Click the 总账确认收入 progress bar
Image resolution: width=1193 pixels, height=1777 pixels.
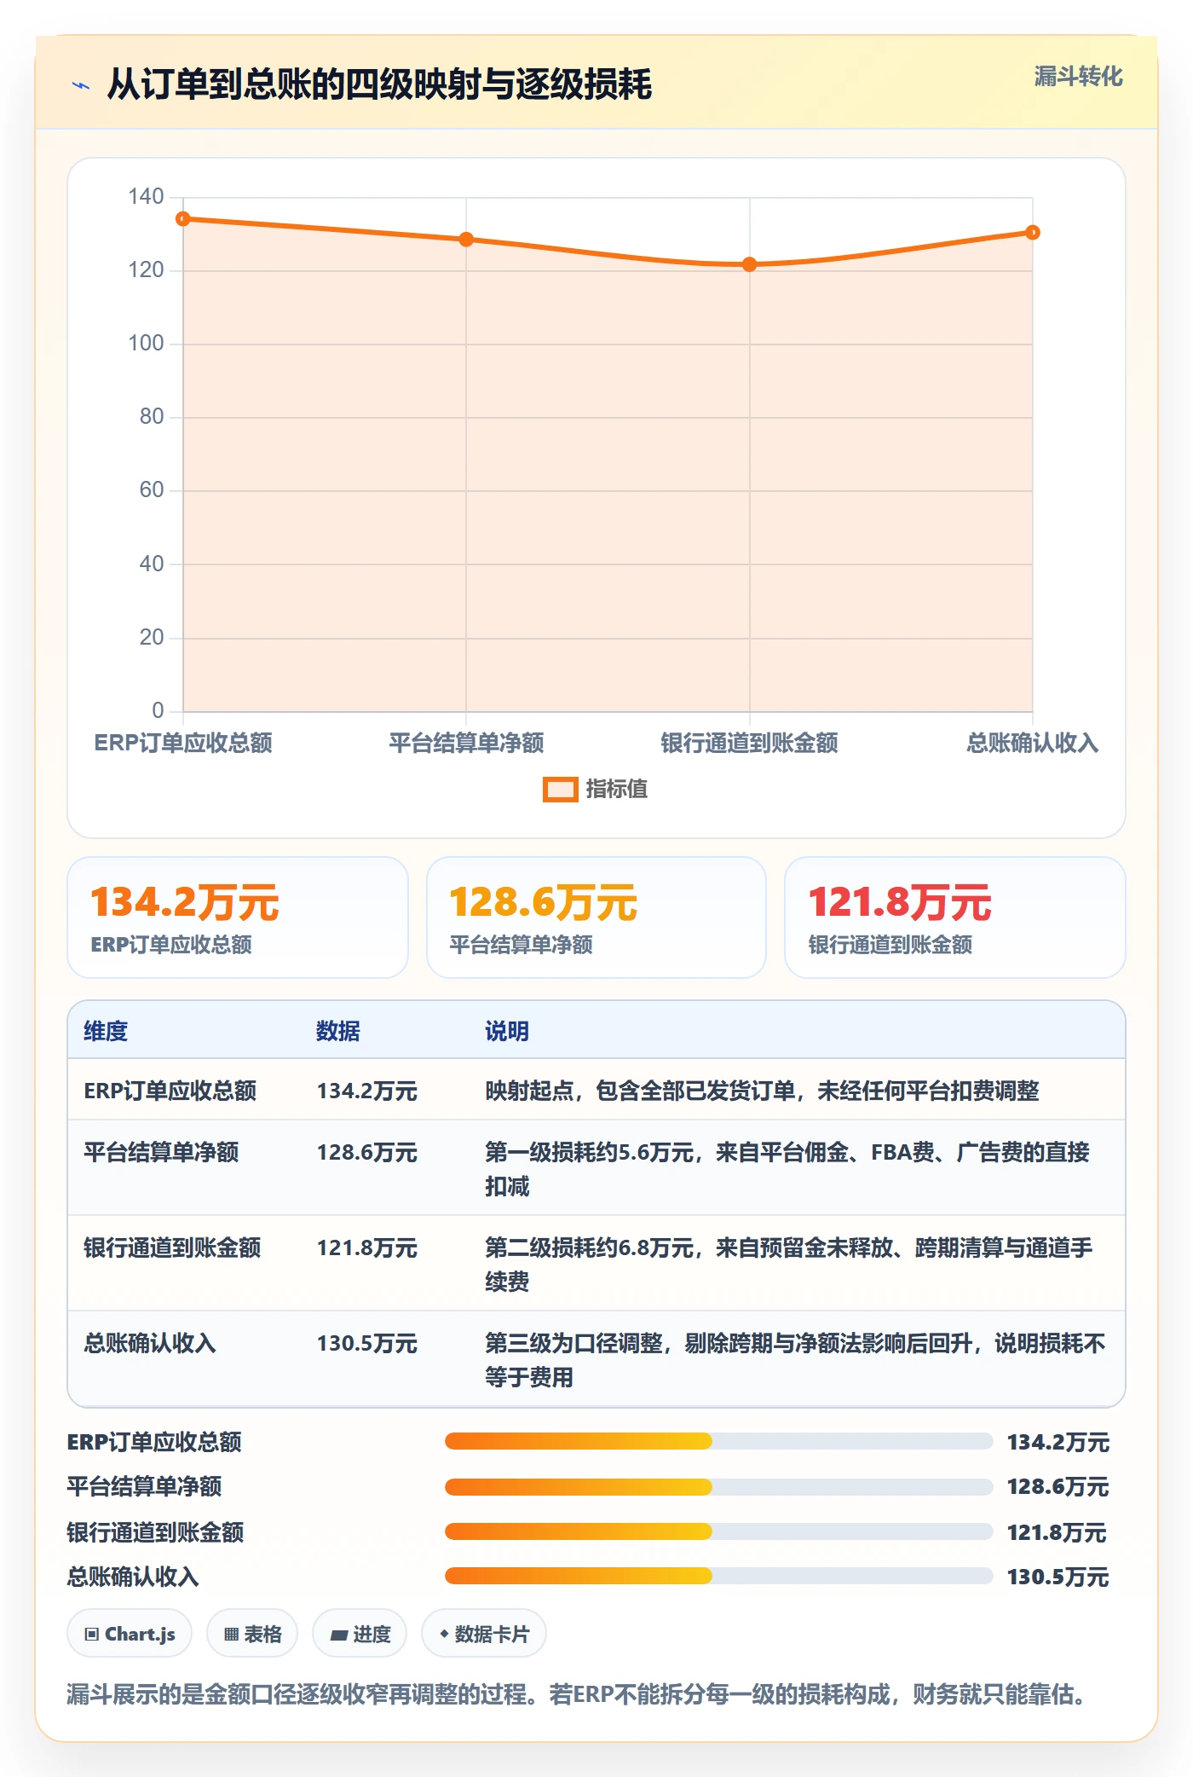click(718, 1576)
